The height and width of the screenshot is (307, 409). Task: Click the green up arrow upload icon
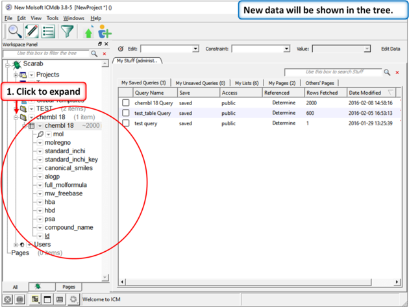click(89, 32)
